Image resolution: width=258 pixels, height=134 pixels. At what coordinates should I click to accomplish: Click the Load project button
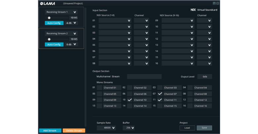point(187,128)
